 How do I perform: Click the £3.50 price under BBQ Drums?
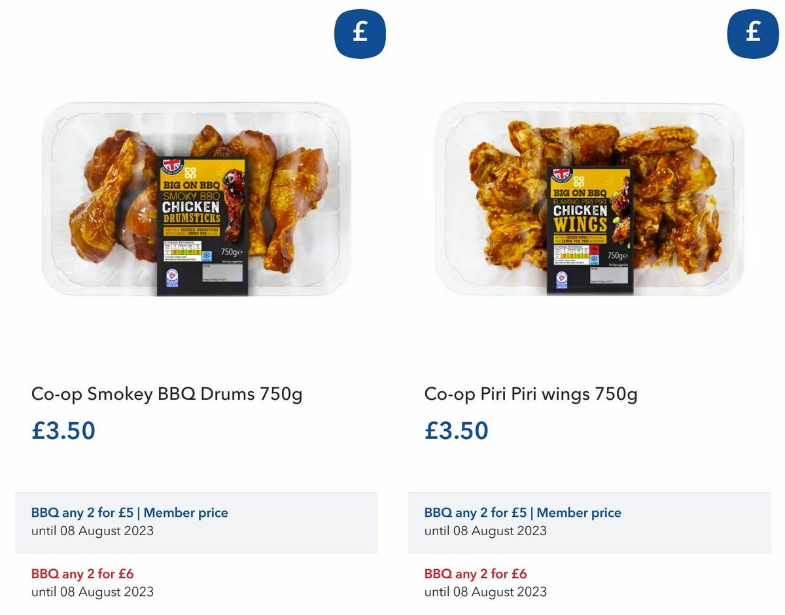point(63,430)
